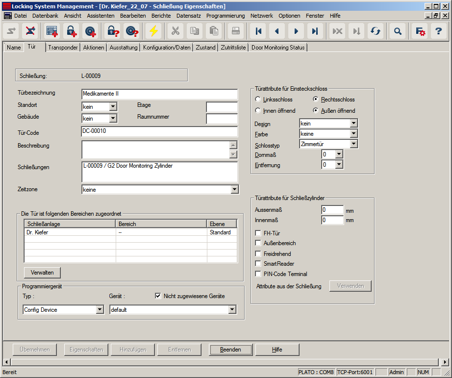Select the Linksschloss radio button
This screenshot has width=452, height=378.
click(x=258, y=100)
